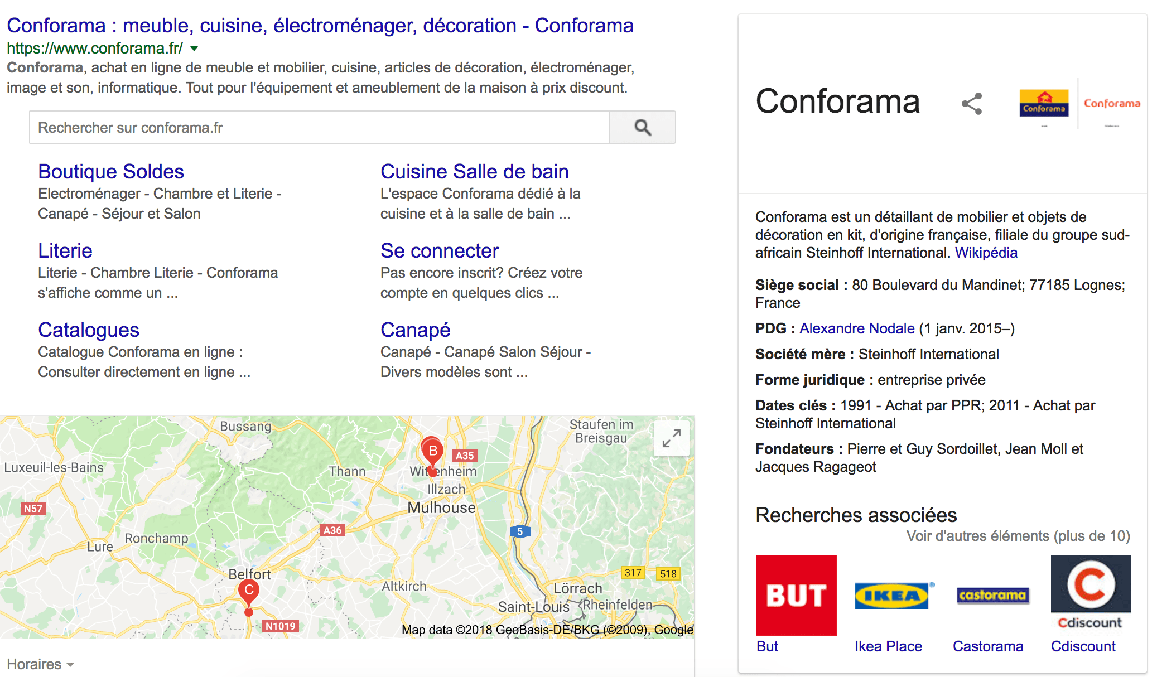
Task: Go to the Se connecter page
Action: (439, 251)
